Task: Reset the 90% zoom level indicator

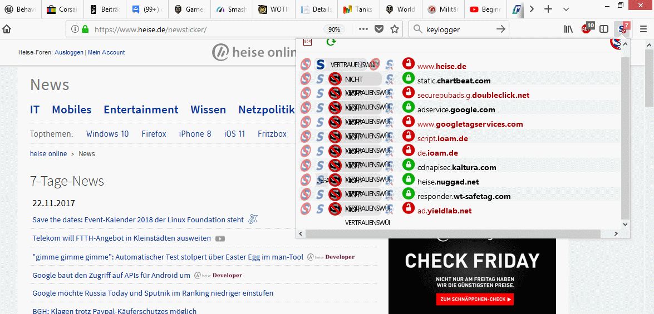Action: point(333,29)
